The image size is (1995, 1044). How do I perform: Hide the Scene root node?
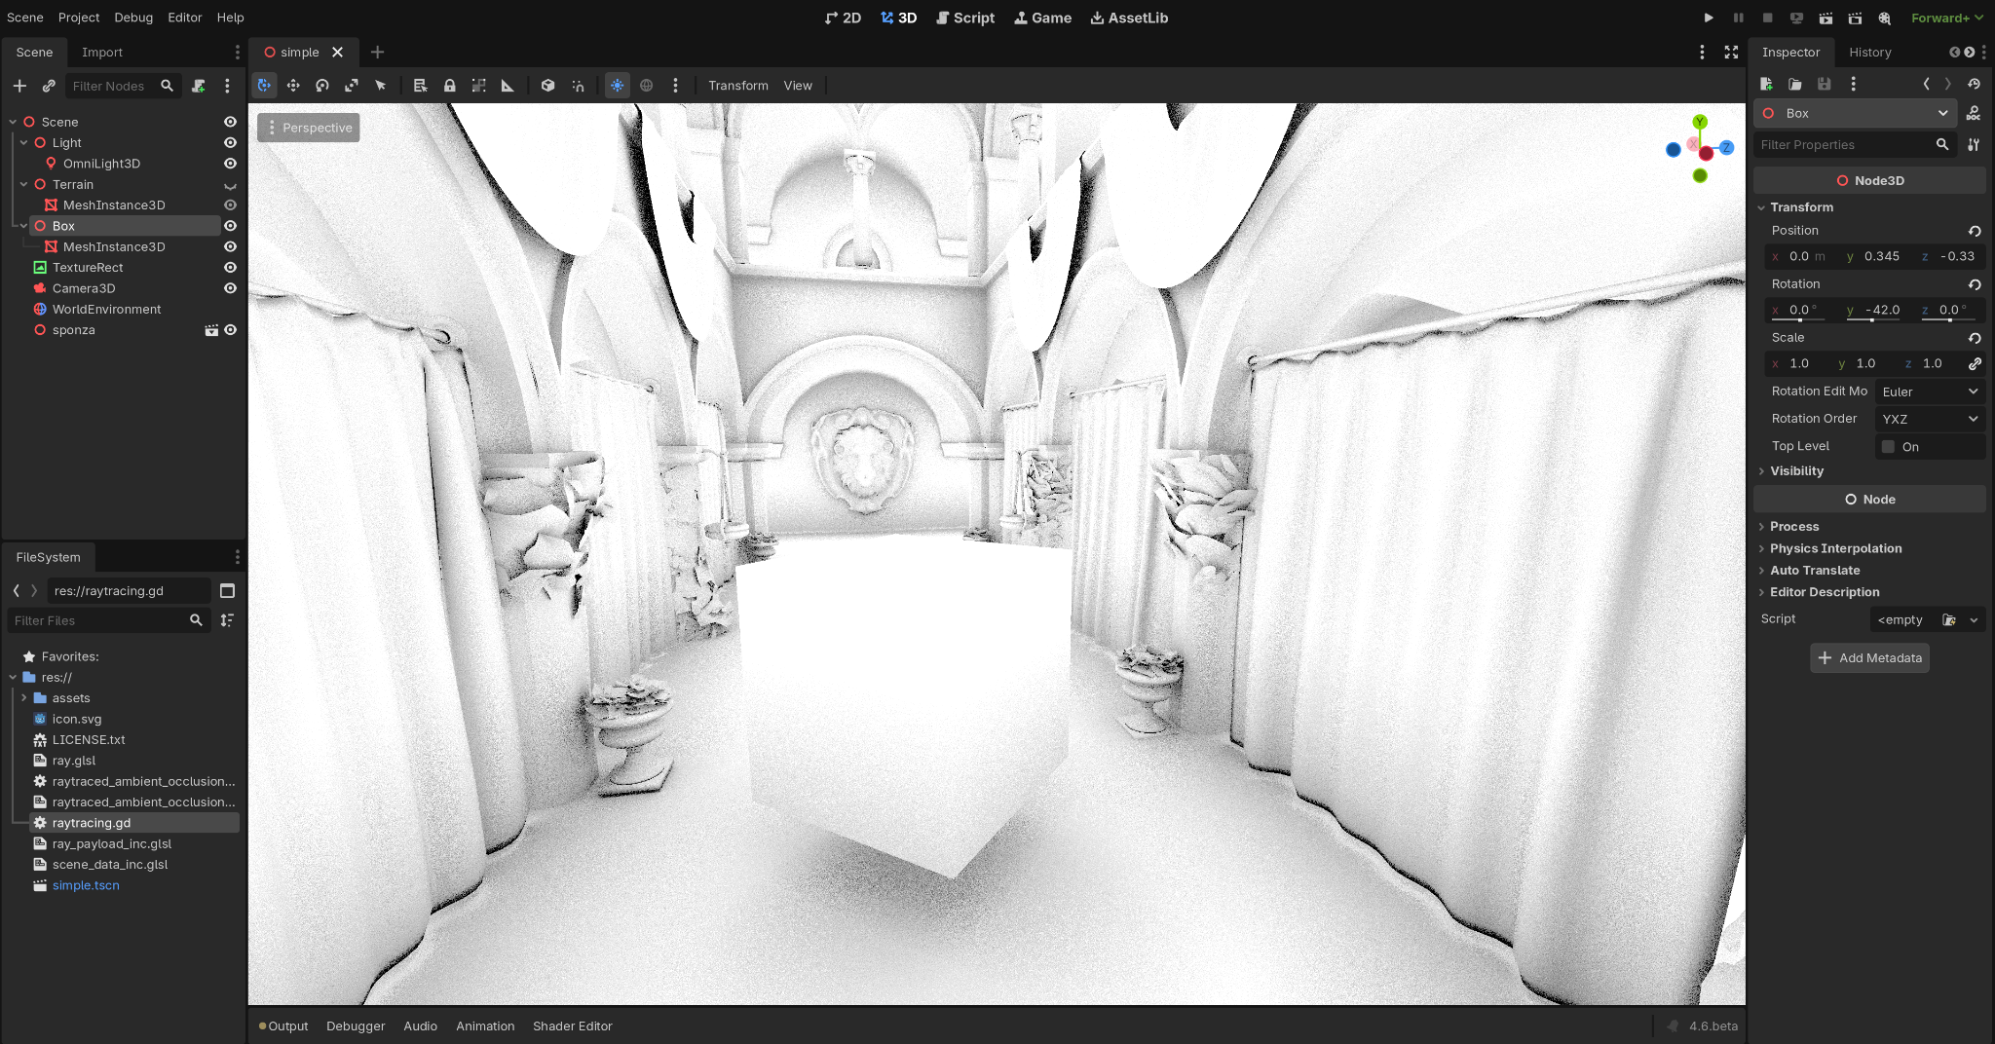point(230,122)
